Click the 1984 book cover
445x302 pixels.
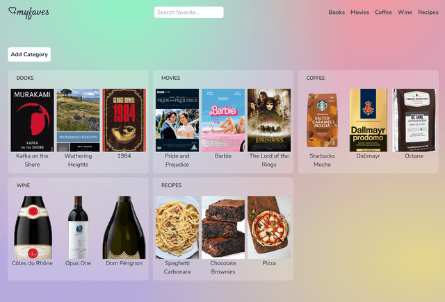(124, 120)
